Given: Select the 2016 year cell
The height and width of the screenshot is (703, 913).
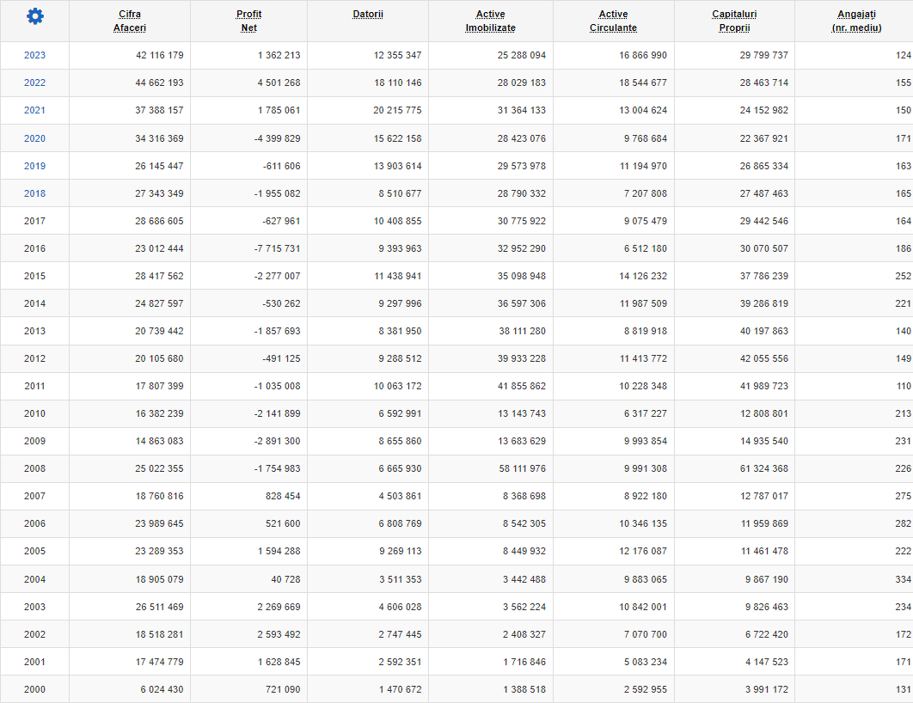Looking at the screenshot, I should 34,248.
